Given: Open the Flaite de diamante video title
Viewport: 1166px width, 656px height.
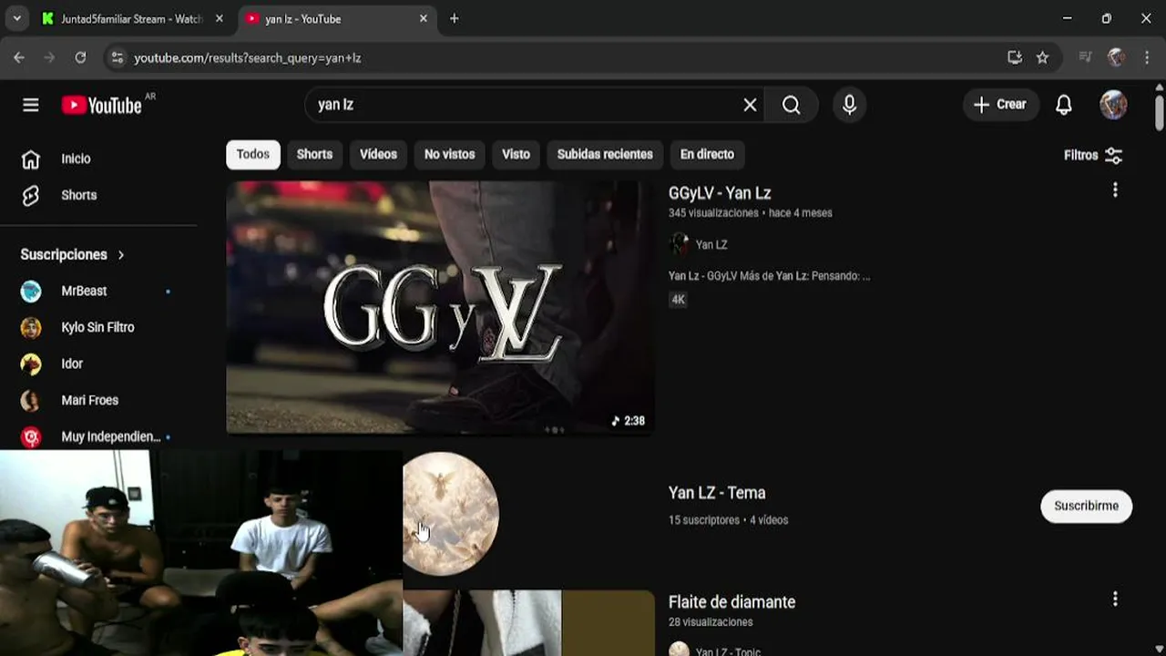Looking at the screenshot, I should (x=731, y=602).
